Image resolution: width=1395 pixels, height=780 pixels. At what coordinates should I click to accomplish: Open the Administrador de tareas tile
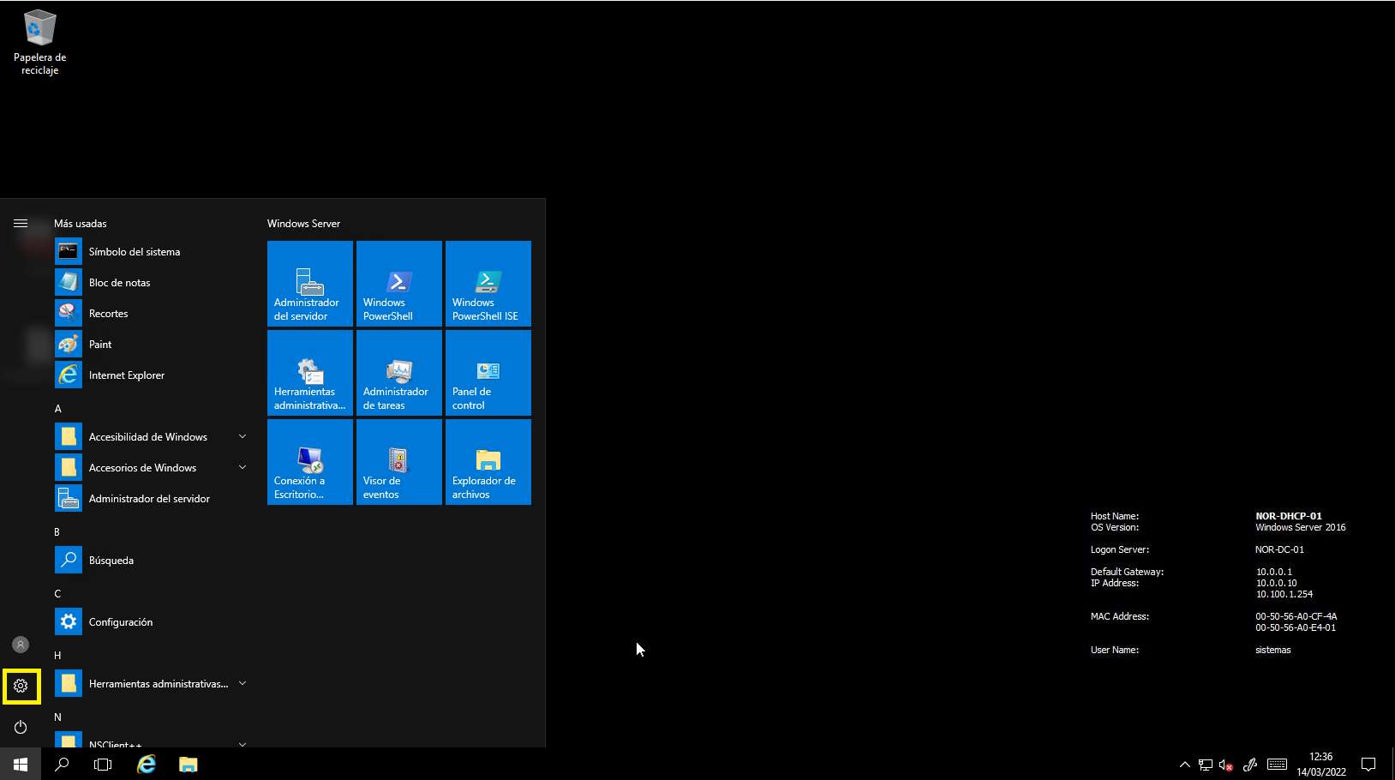point(399,373)
